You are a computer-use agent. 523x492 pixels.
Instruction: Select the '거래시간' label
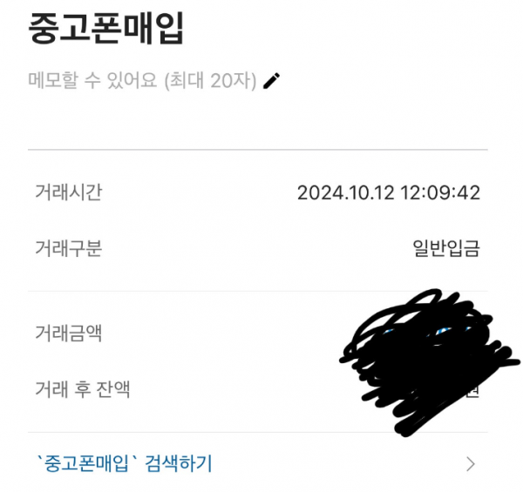pos(68,192)
